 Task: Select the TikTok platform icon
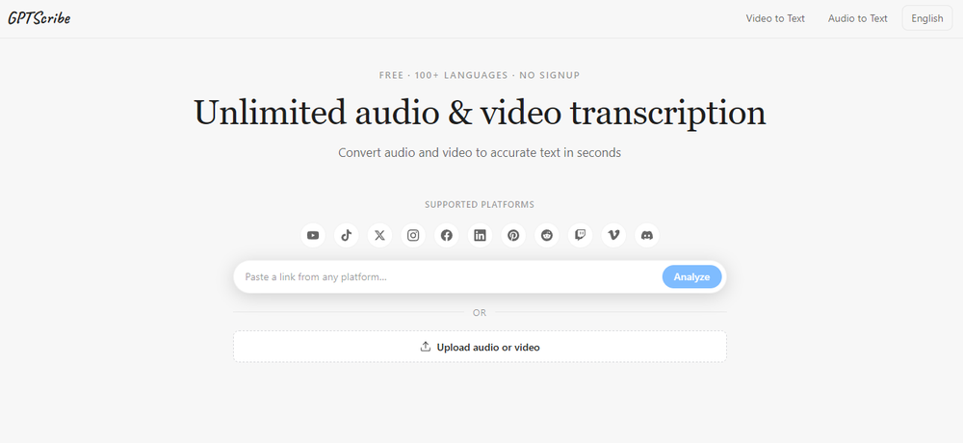(347, 235)
